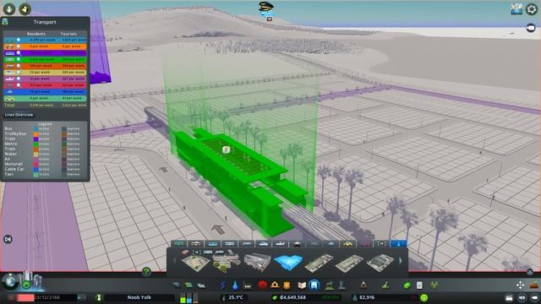Toggle the Air row visibility circle
The height and width of the screenshot is (304, 541).
(x=19, y=79)
